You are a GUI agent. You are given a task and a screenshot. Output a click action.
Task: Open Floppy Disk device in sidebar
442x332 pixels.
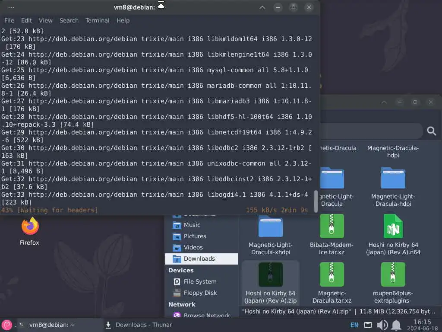201,293
